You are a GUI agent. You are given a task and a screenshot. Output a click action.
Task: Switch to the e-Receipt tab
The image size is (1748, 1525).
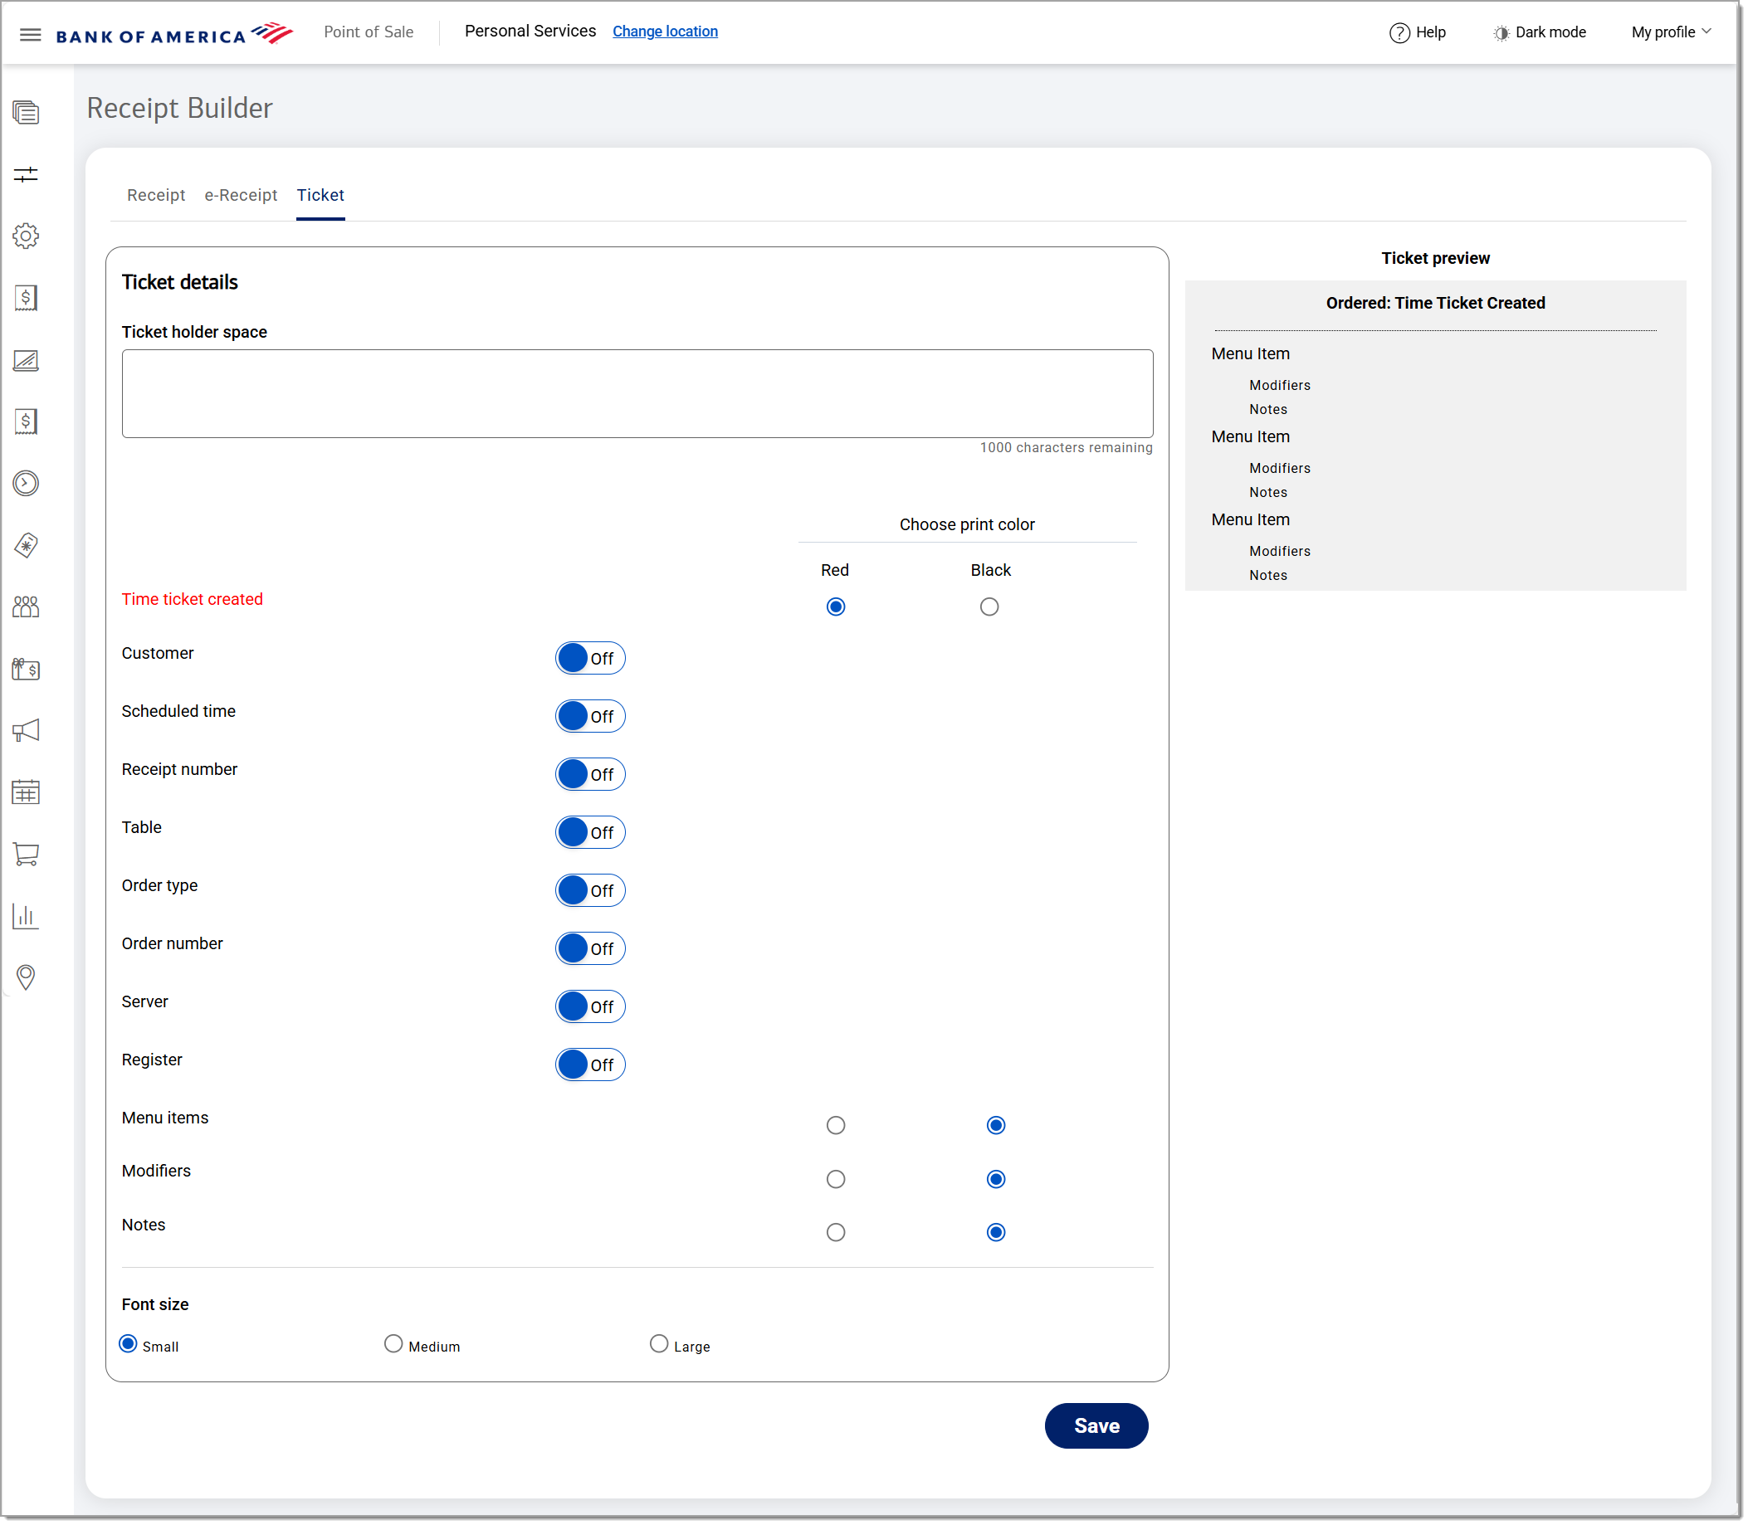[241, 196]
